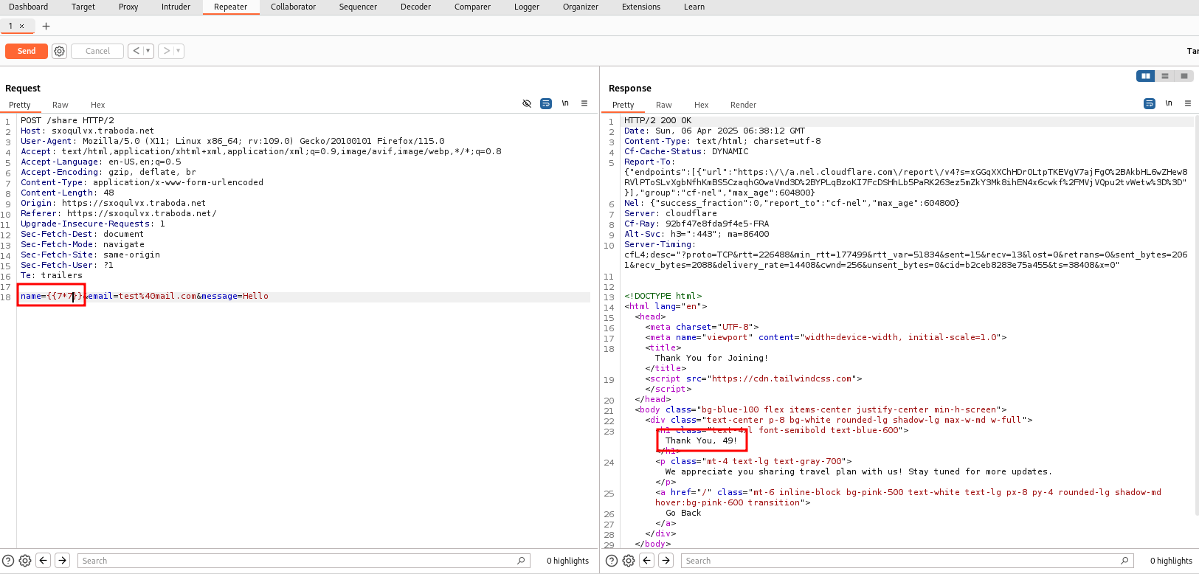Send the request

click(27, 51)
